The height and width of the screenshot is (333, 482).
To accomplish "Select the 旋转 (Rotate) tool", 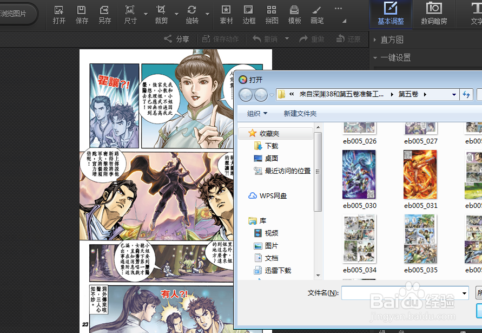I will pyautogui.click(x=192, y=15).
